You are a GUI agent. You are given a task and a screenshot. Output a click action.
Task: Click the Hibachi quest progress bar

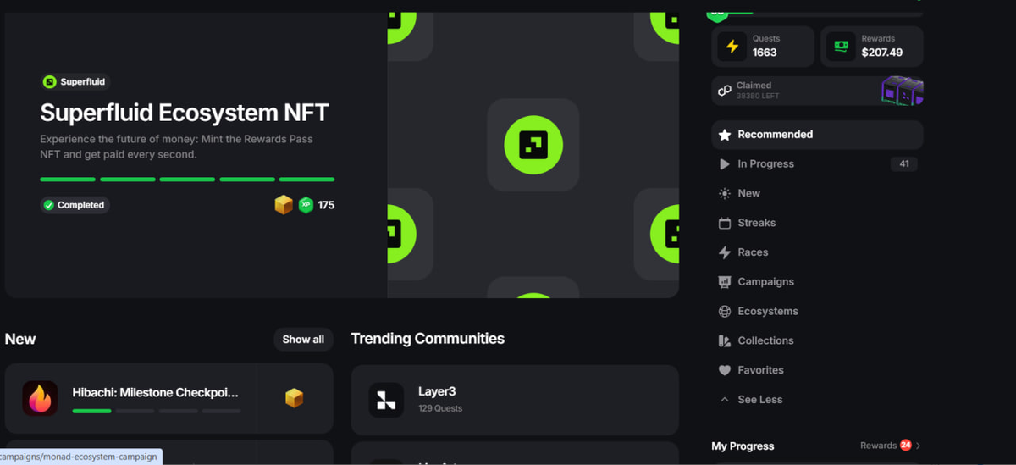(x=157, y=412)
